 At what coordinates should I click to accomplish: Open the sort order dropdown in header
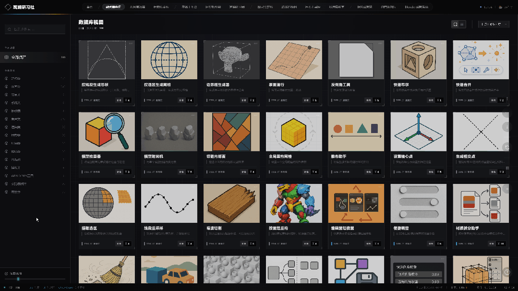[x=494, y=24]
